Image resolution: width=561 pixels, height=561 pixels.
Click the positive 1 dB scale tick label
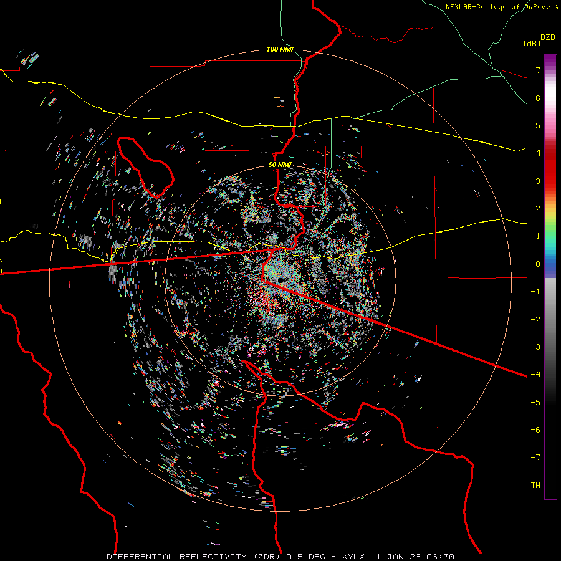pyautogui.click(x=538, y=236)
